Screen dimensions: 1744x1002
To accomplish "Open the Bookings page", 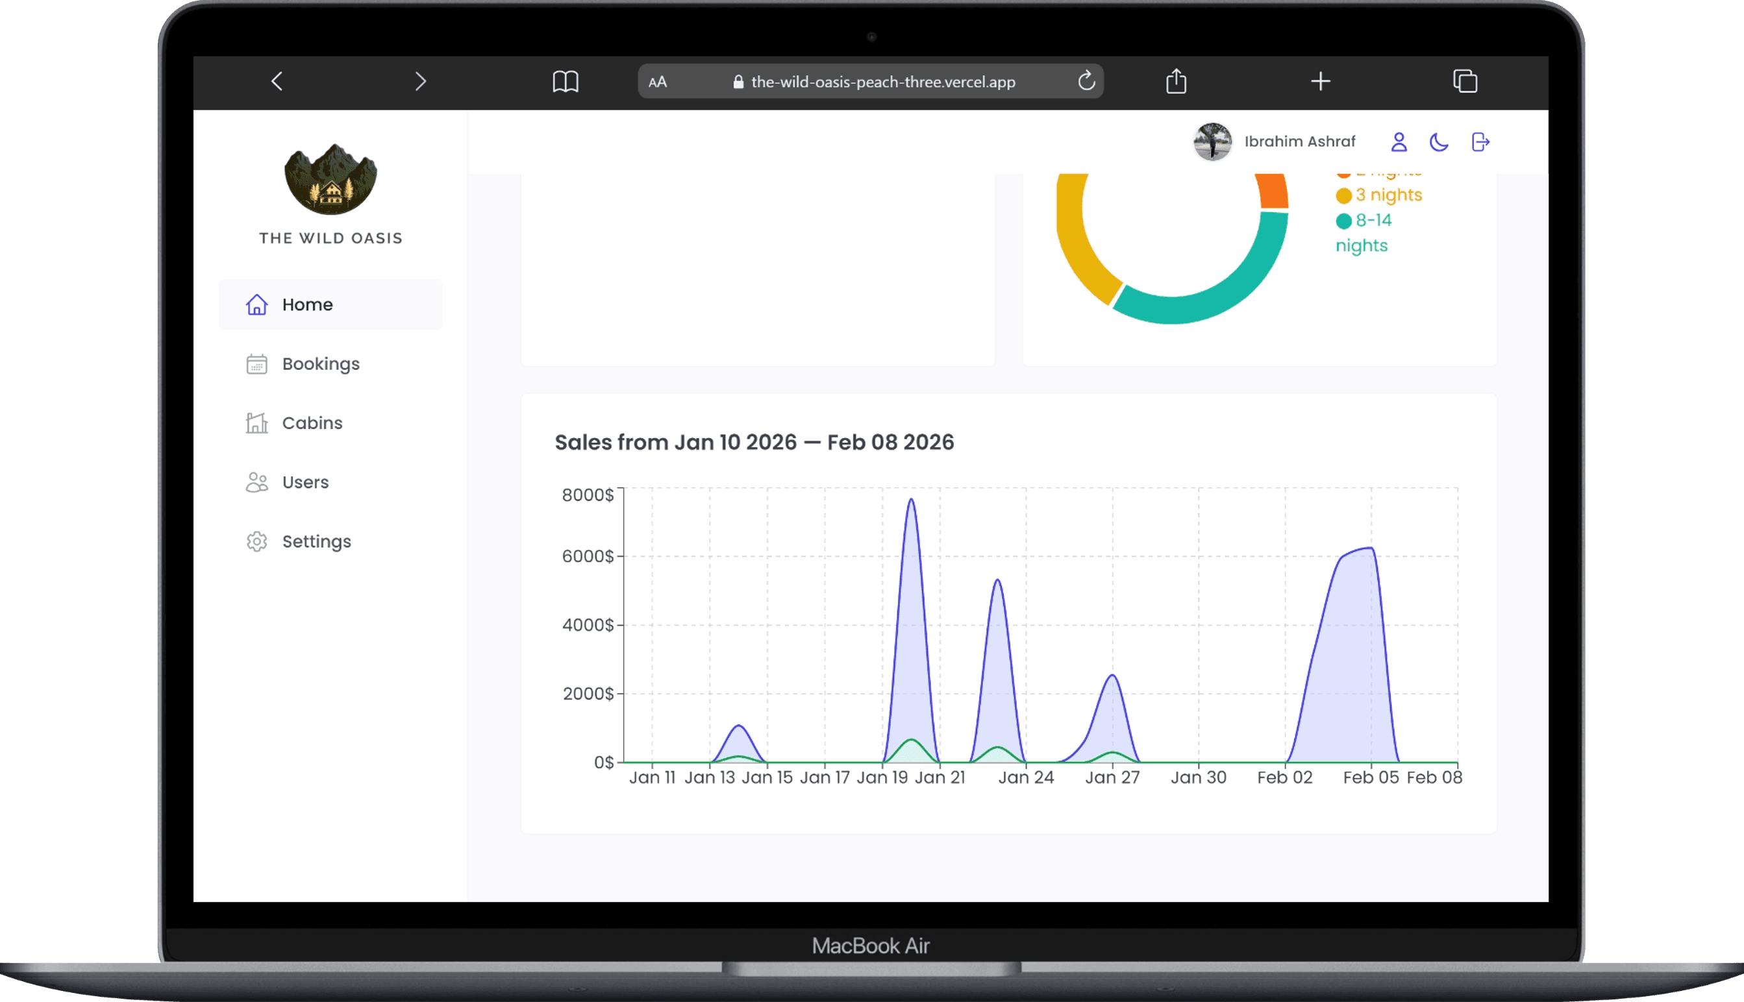I will tap(320, 363).
